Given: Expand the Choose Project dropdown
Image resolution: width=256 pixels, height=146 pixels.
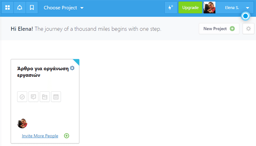Looking at the screenshot, I should pyautogui.click(x=64, y=7).
